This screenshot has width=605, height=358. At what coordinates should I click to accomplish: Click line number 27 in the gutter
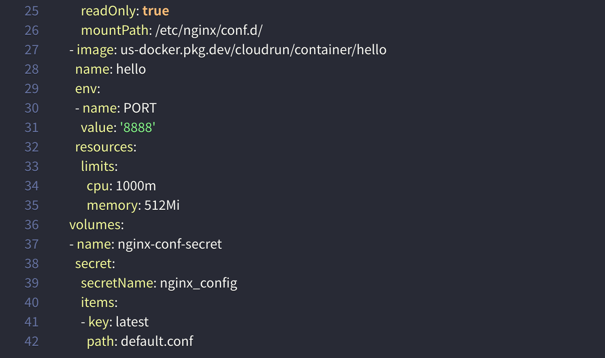point(32,50)
